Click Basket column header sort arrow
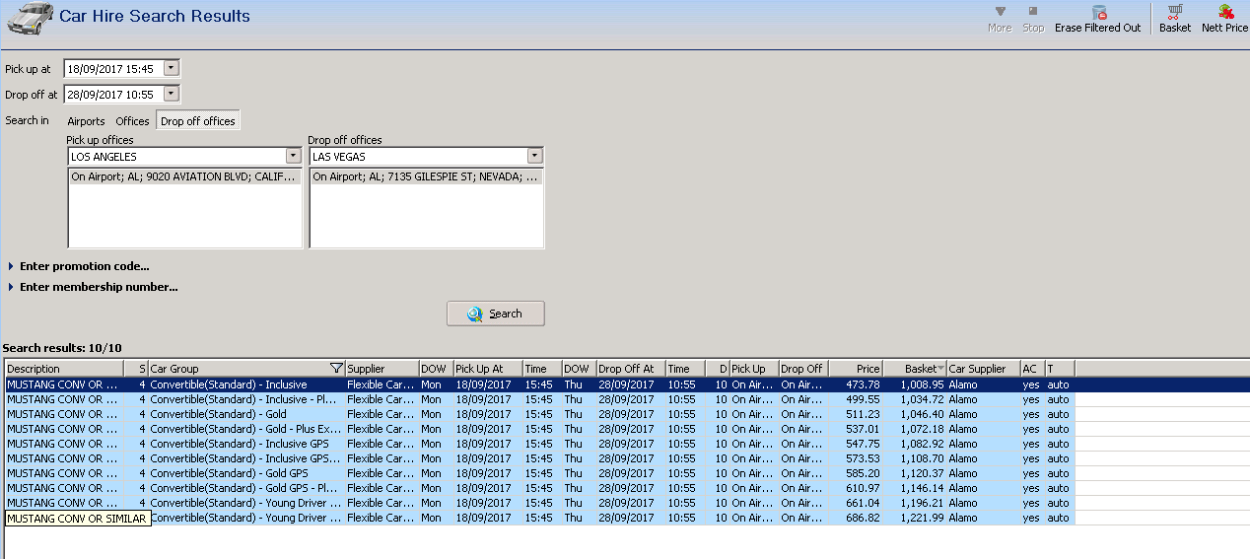The image size is (1250, 559). pyautogui.click(x=941, y=369)
